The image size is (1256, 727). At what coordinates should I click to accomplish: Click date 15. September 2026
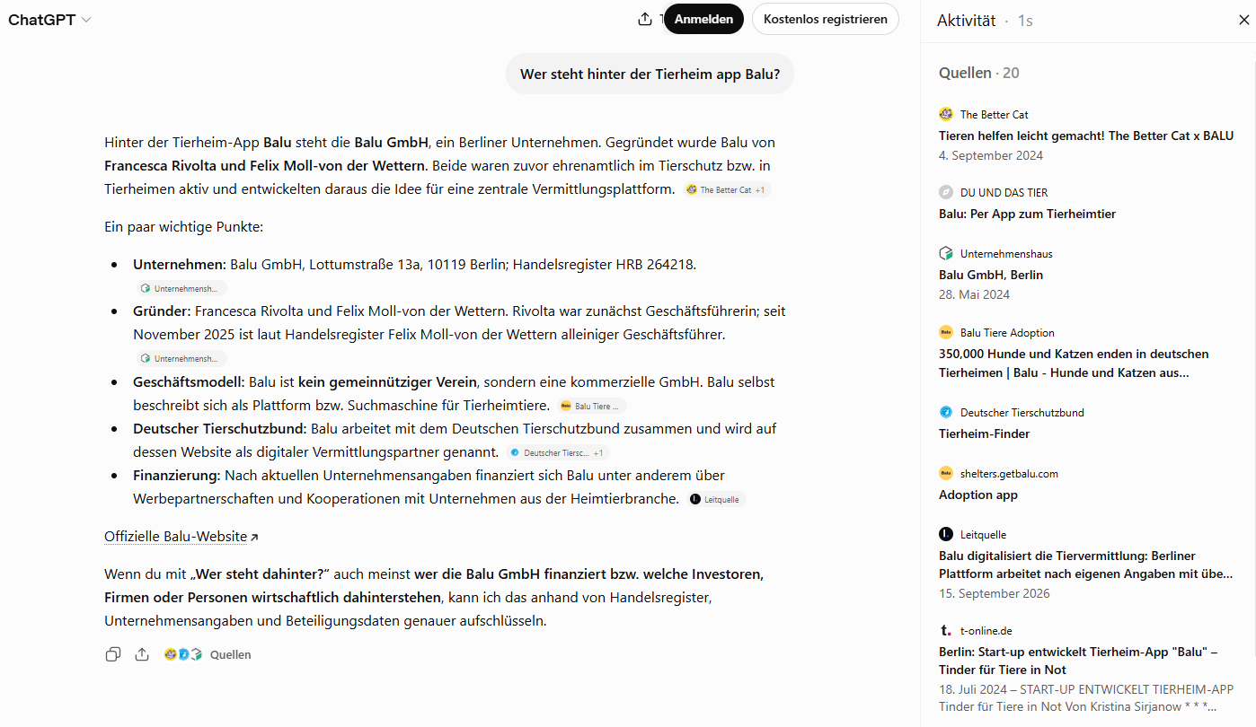click(x=995, y=593)
